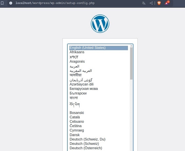Click the URL text localhost/wordpress/wp-admin/setup-config.php

point(55,3)
